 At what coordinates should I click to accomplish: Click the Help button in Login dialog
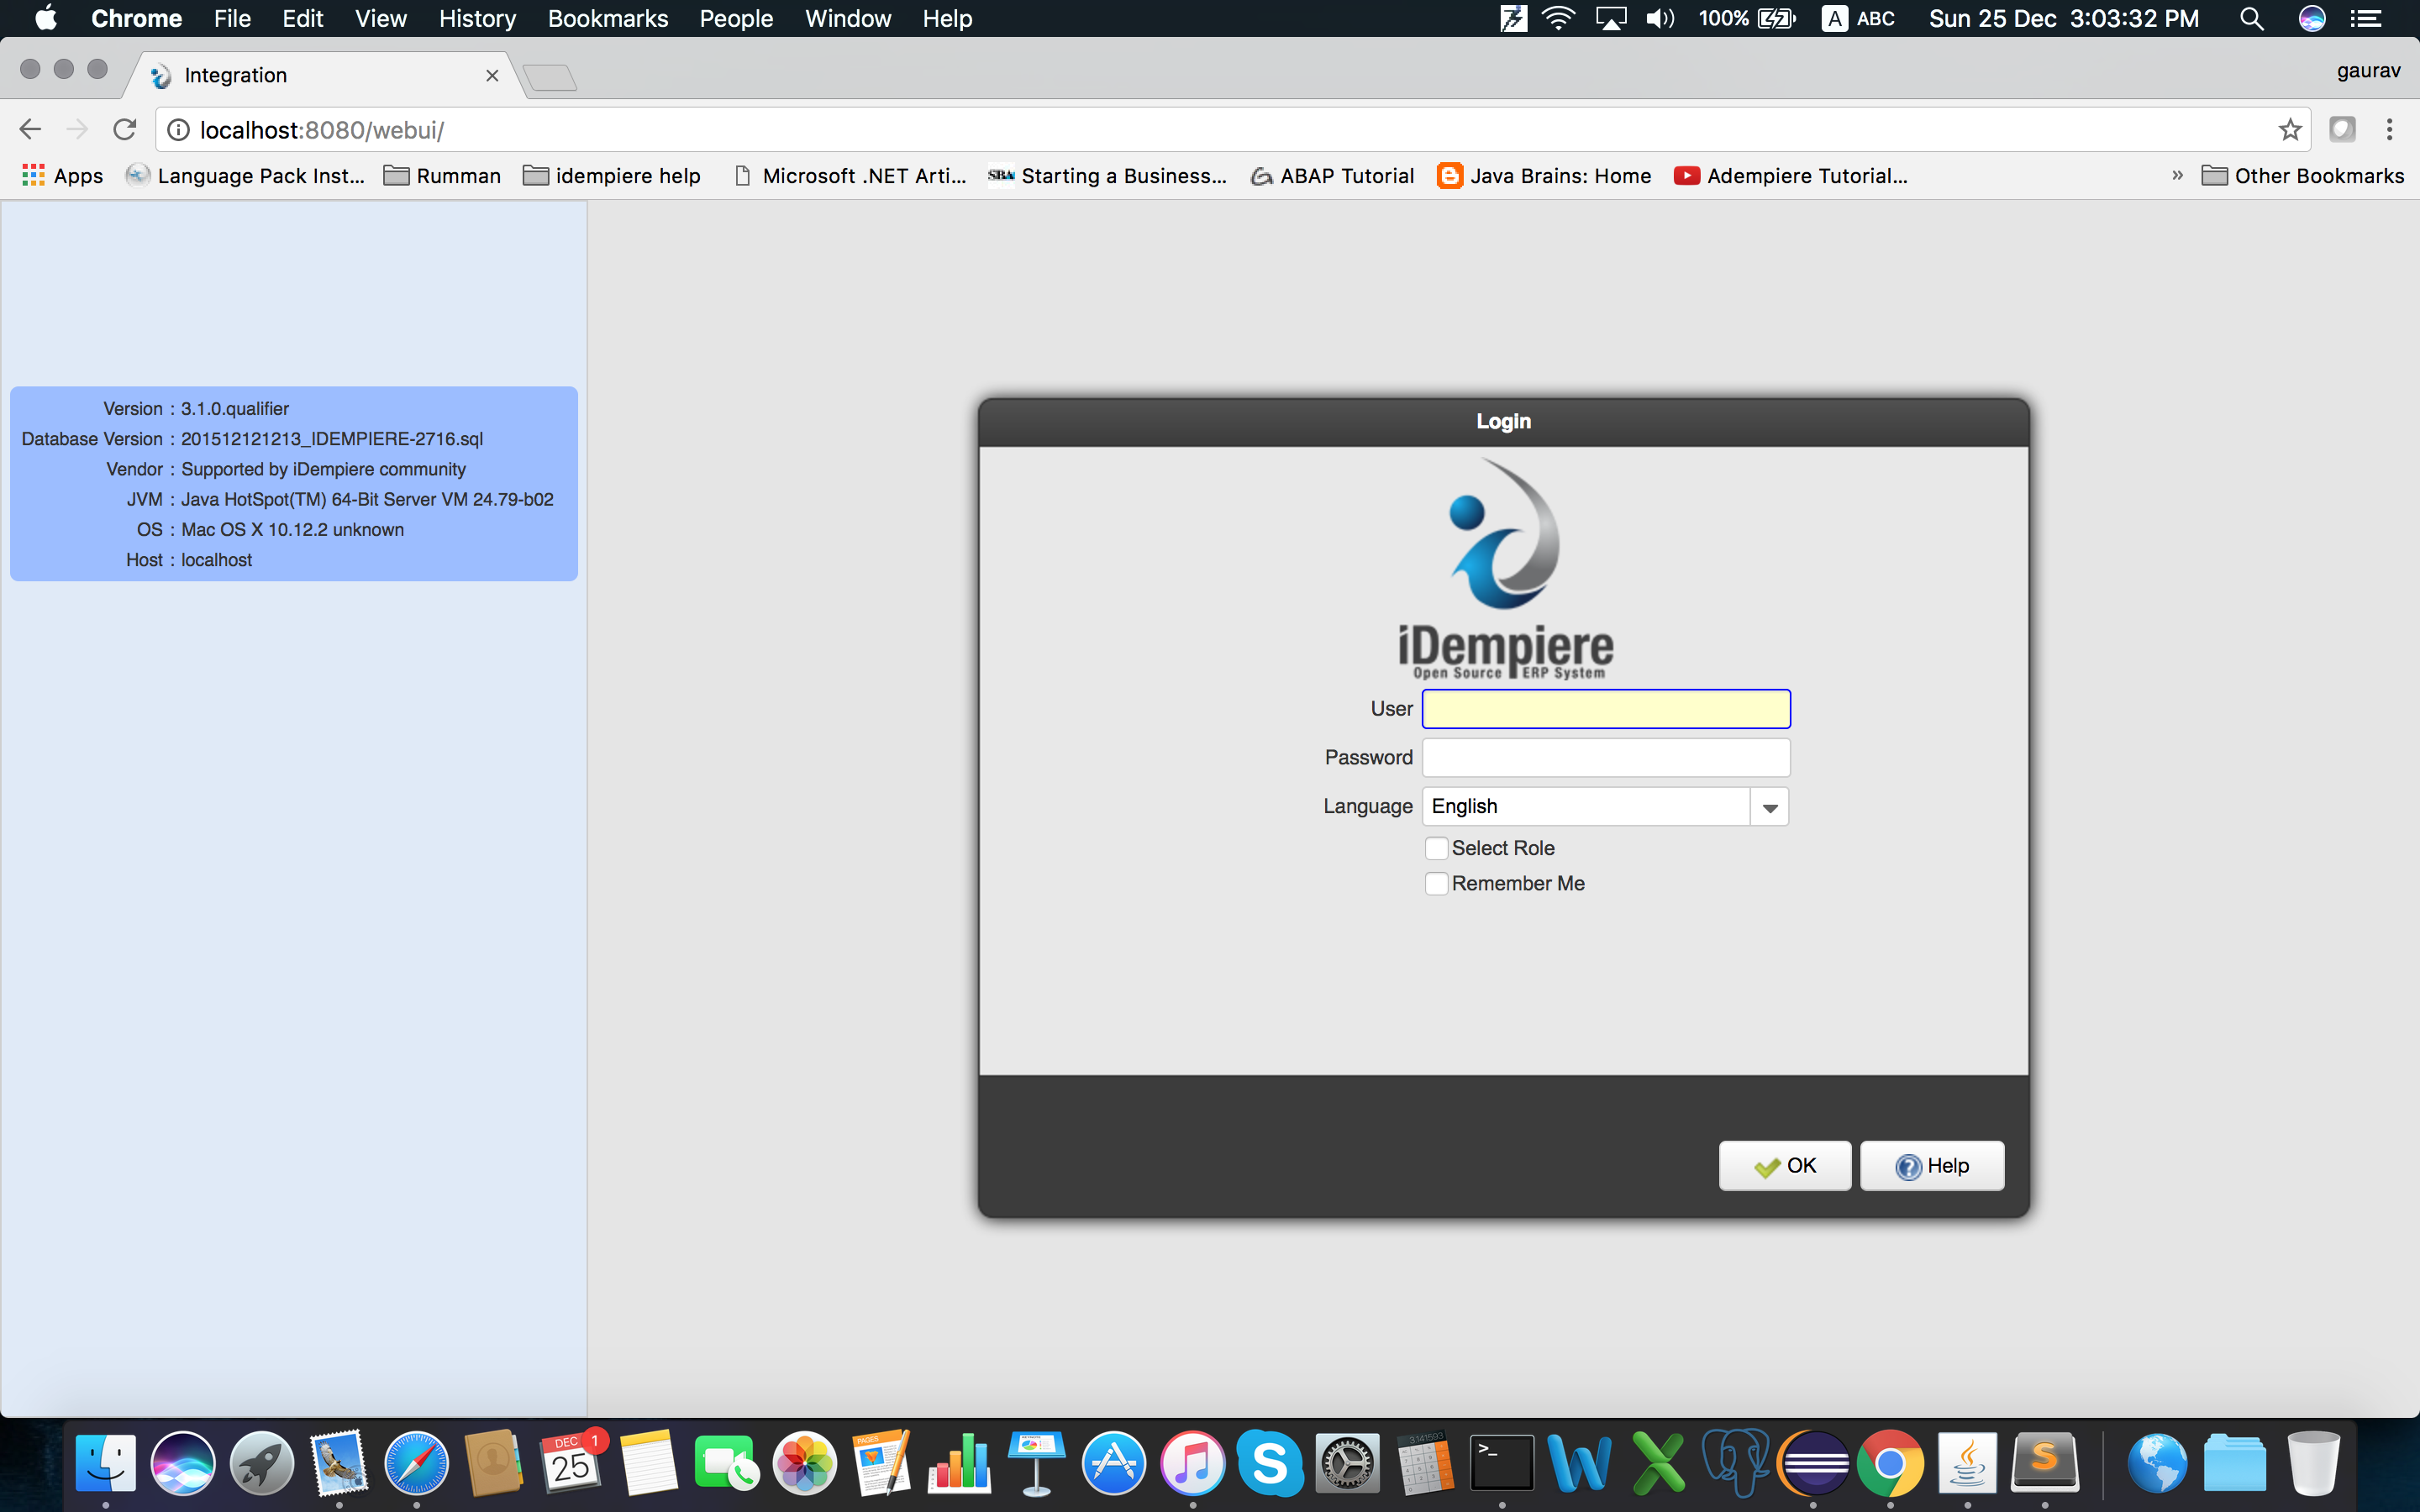pyautogui.click(x=1931, y=1165)
